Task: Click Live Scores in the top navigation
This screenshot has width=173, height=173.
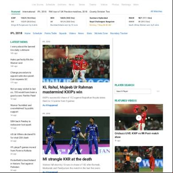Action: pyautogui.click(x=38, y=4)
